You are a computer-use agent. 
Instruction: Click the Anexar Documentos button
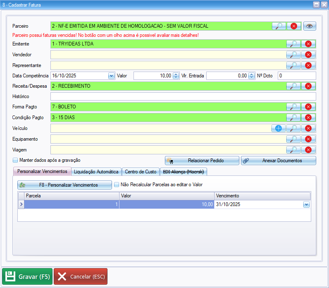pos(278,161)
